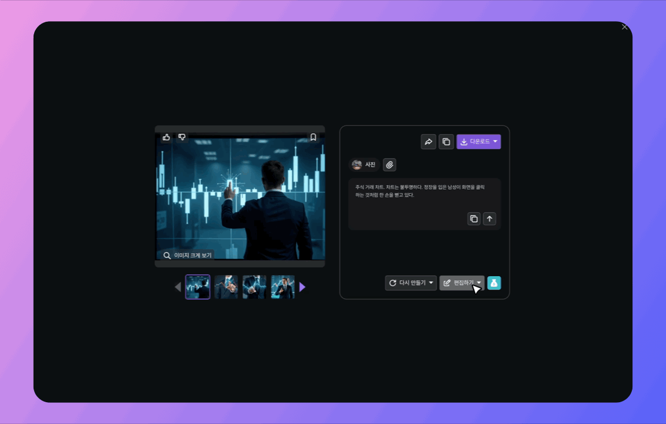Select the 사진 style tag
This screenshot has height=424, width=666.
click(x=364, y=165)
